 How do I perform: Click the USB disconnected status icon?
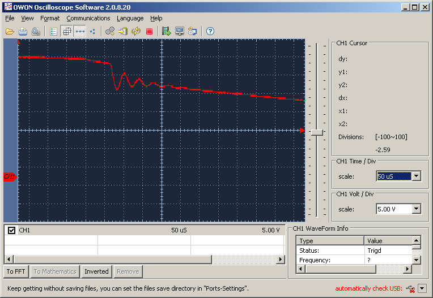point(410,289)
